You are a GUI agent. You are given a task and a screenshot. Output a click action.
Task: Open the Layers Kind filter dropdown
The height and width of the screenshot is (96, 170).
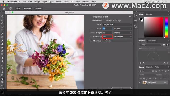click(144, 71)
